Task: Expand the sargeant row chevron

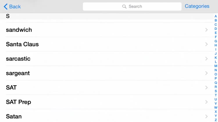Action: coord(206,73)
